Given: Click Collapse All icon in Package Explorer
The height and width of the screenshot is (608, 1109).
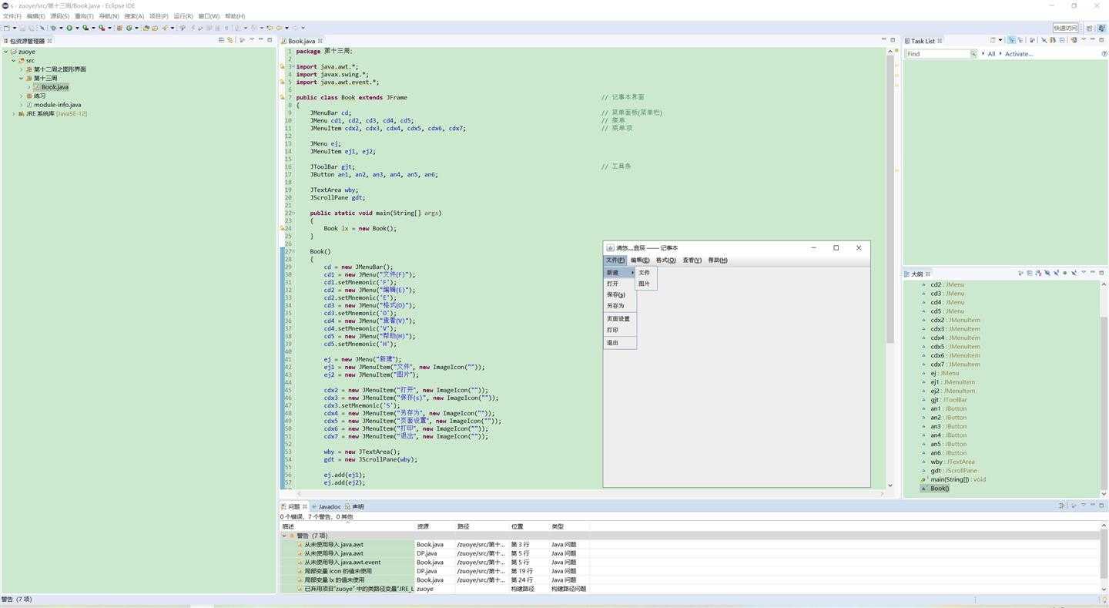Looking at the screenshot, I should pos(221,40).
